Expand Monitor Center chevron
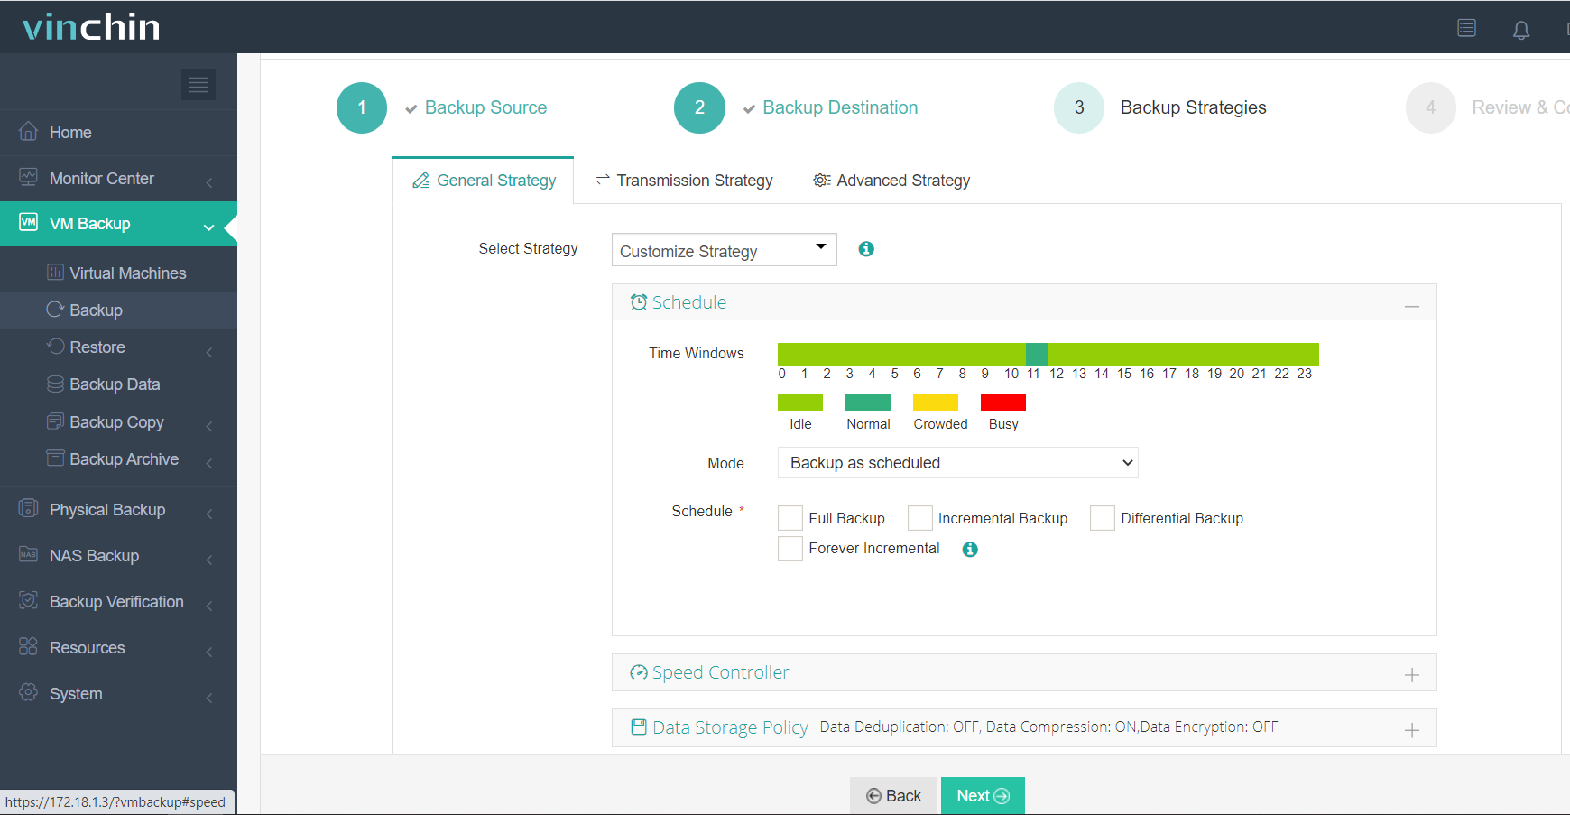 (209, 182)
